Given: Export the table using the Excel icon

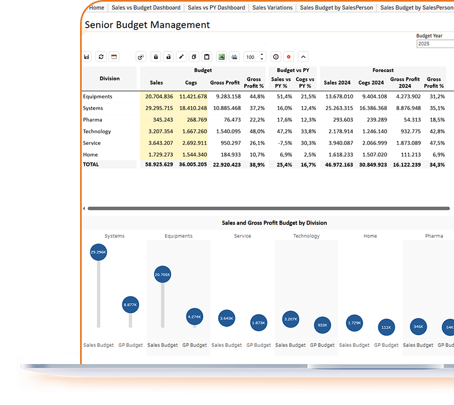Looking at the screenshot, I should tap(221, 56).
